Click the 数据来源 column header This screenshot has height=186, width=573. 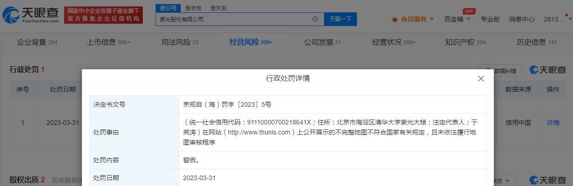(x=518, y=89)
